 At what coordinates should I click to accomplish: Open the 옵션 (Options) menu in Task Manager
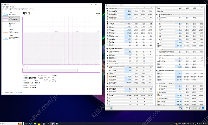pos(8,7)
